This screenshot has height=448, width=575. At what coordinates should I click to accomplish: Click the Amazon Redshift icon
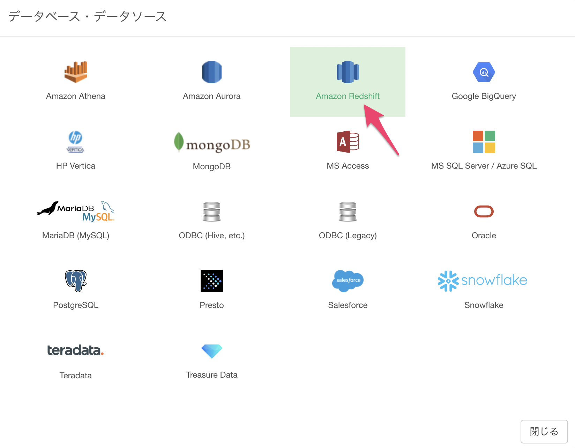pos(348,72)
